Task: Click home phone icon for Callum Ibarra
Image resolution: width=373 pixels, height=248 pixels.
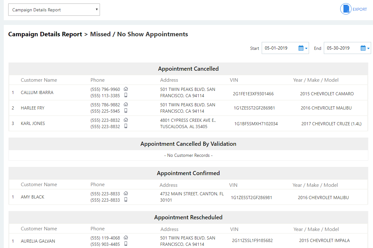Action: (126, 89)
